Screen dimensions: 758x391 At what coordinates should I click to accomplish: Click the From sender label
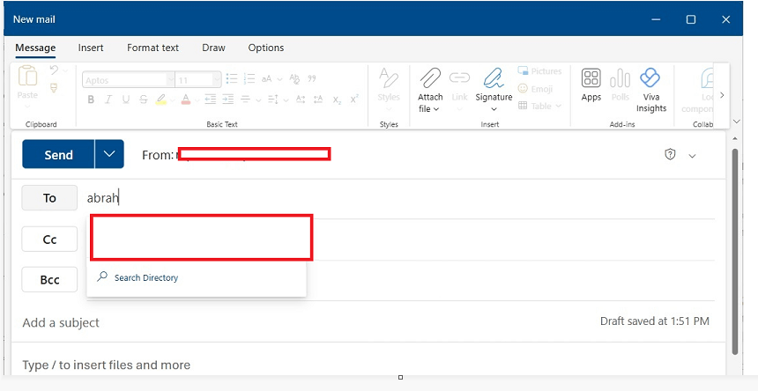click(157, 155)
